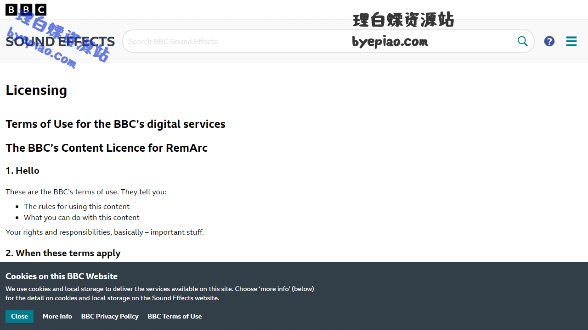Click '2. When these terms apply' heading
588x330 pixels.
click(63, 253)
